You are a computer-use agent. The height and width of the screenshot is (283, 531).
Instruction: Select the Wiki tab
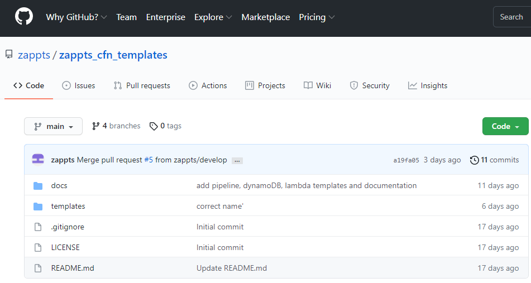point(317,85)
